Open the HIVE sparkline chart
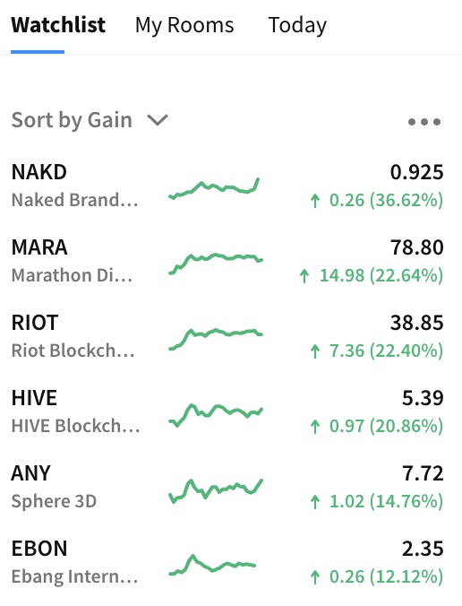The image size is (462, 606). pyautogui.click(x=216, y=415)
